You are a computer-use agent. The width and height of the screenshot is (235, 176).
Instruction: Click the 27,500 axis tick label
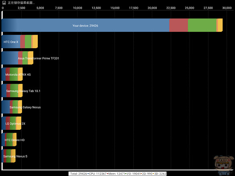click(208, 8)
